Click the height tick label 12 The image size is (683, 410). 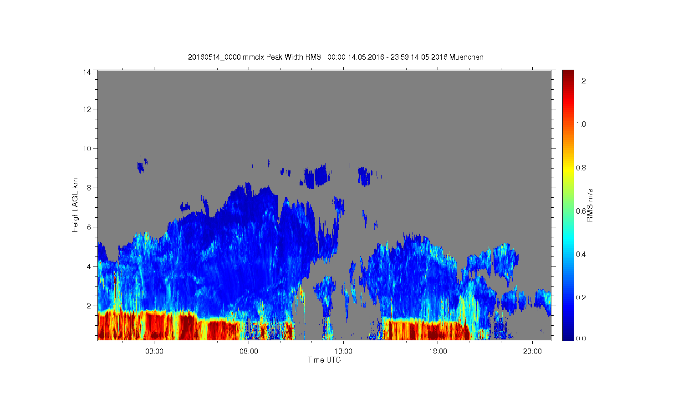87,109
